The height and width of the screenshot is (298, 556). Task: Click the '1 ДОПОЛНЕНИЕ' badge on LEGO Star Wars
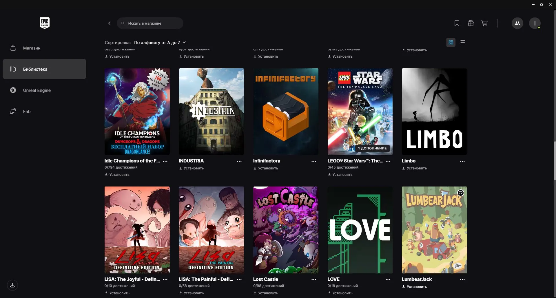[x=372, y=148]
